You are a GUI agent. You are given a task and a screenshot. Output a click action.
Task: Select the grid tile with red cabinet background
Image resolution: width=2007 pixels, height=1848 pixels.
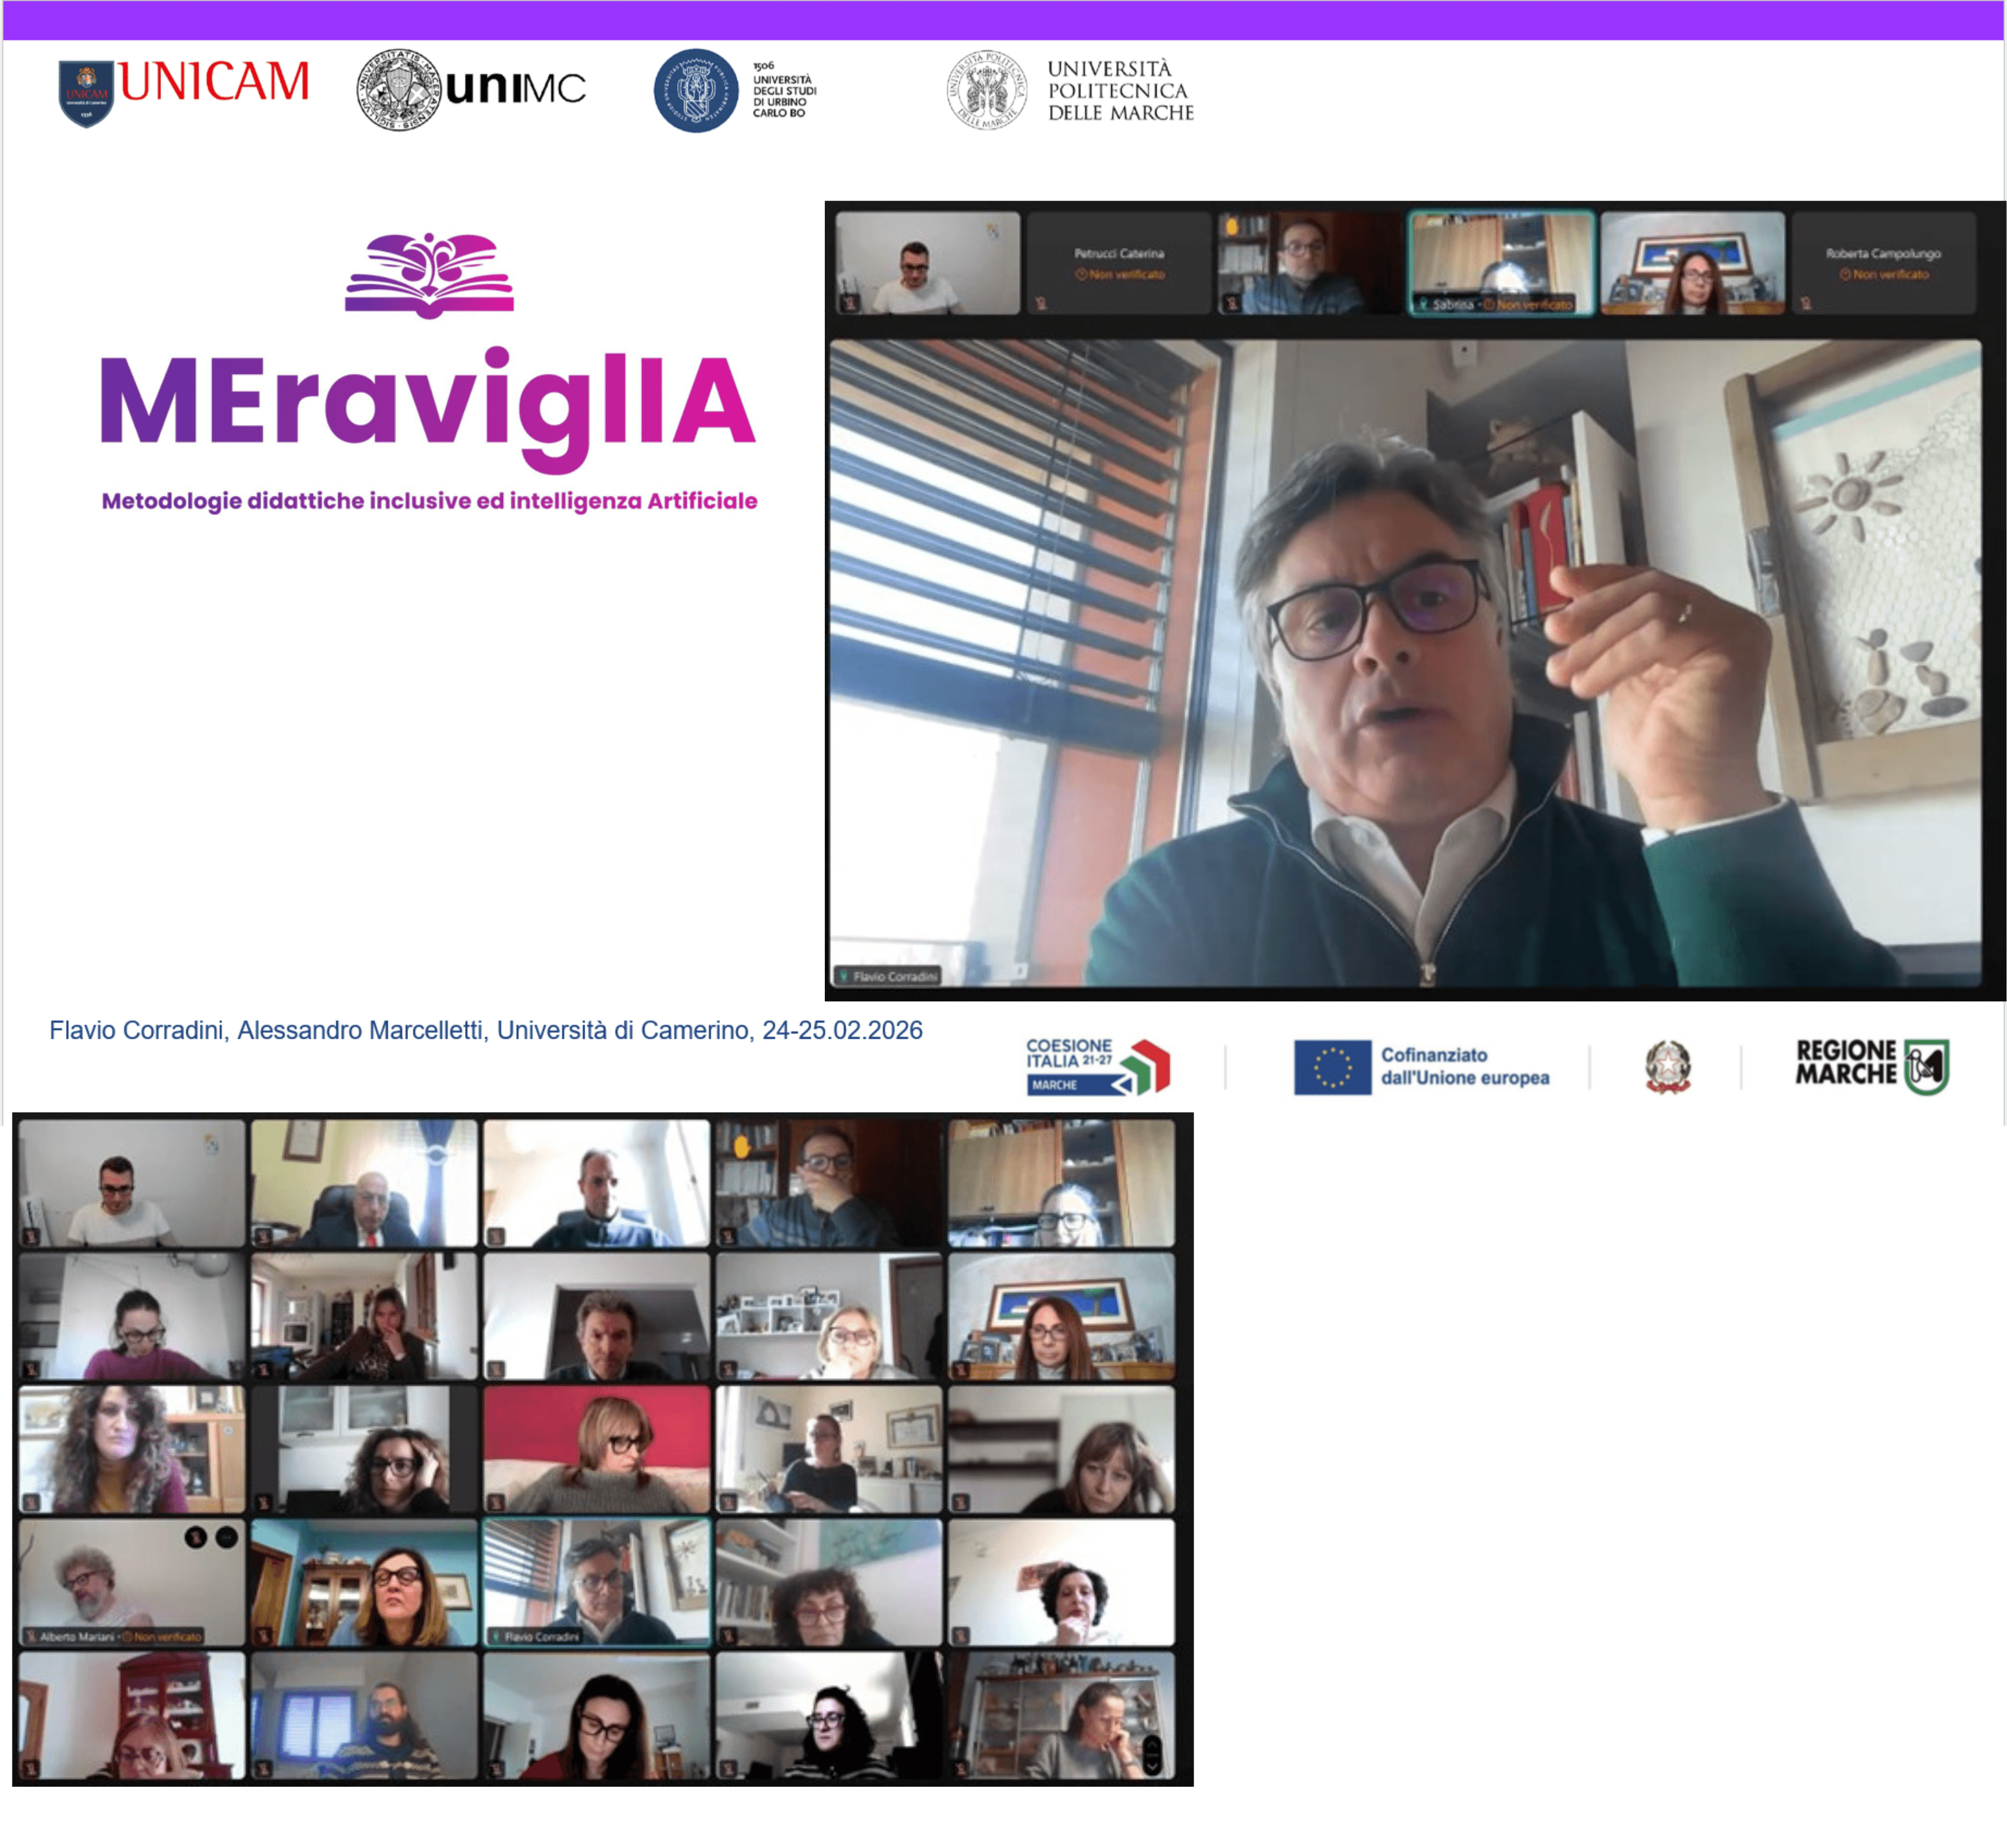(x=132, y=1716)
